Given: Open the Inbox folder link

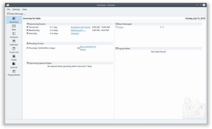Looking at the screenshot, I should pos(121,27).
